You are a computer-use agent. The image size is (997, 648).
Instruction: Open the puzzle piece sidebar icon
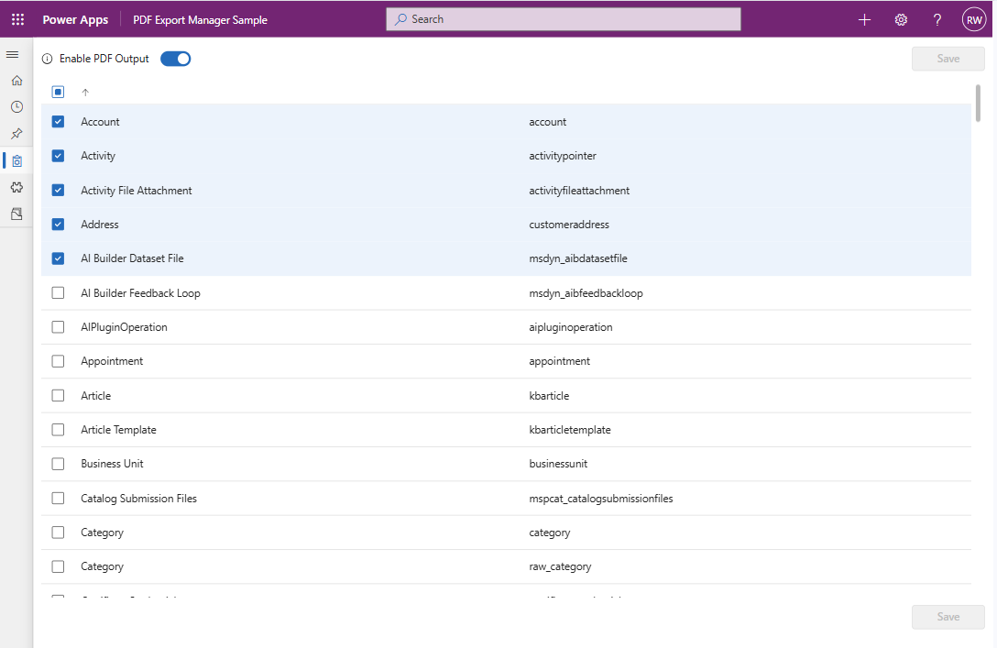click(x=17, y=188)
